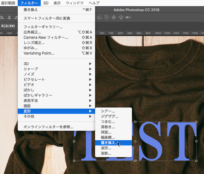Click the bottom-center transform handle
The image size is (204, 174).
[135, 161]
